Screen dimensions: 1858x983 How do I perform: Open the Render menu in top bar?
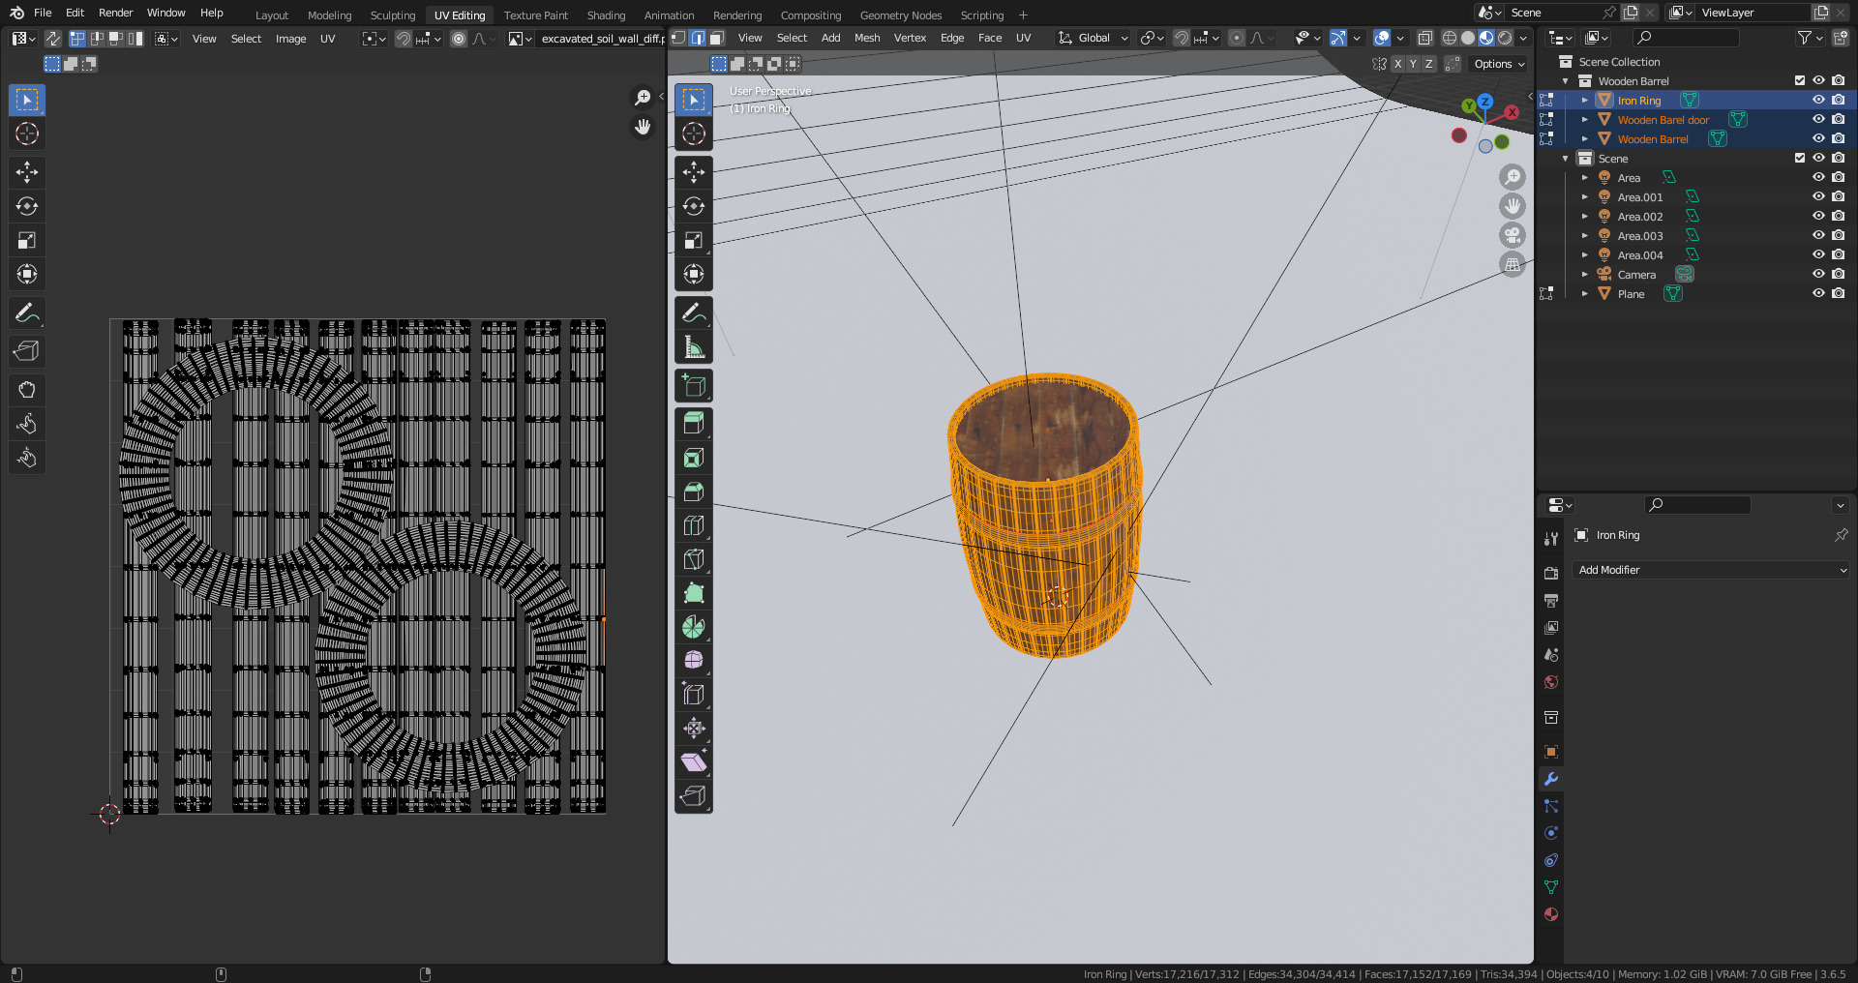tap(115, 13)
